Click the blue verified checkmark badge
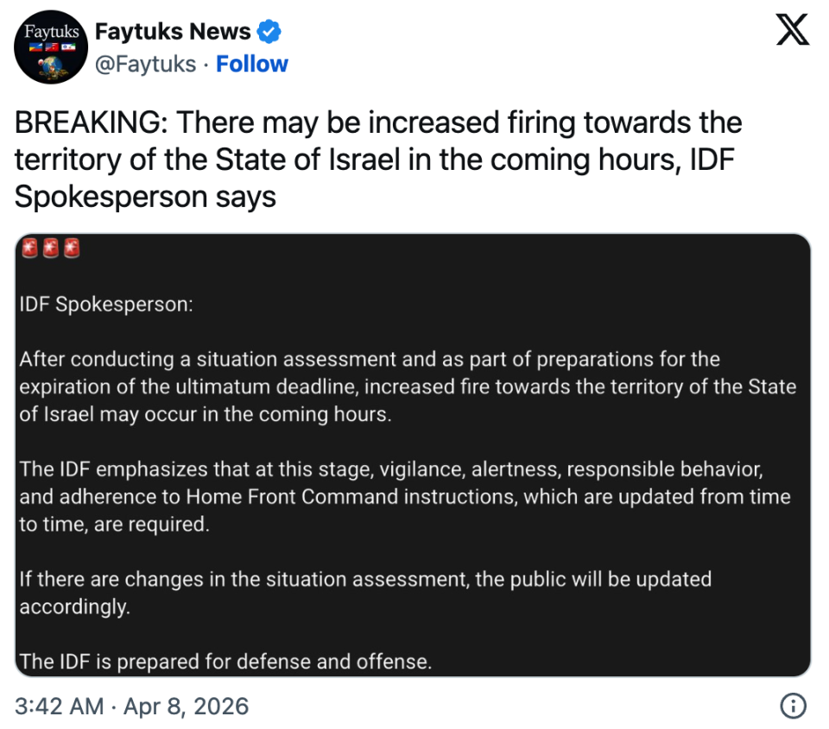 click(x=270, y=33)
